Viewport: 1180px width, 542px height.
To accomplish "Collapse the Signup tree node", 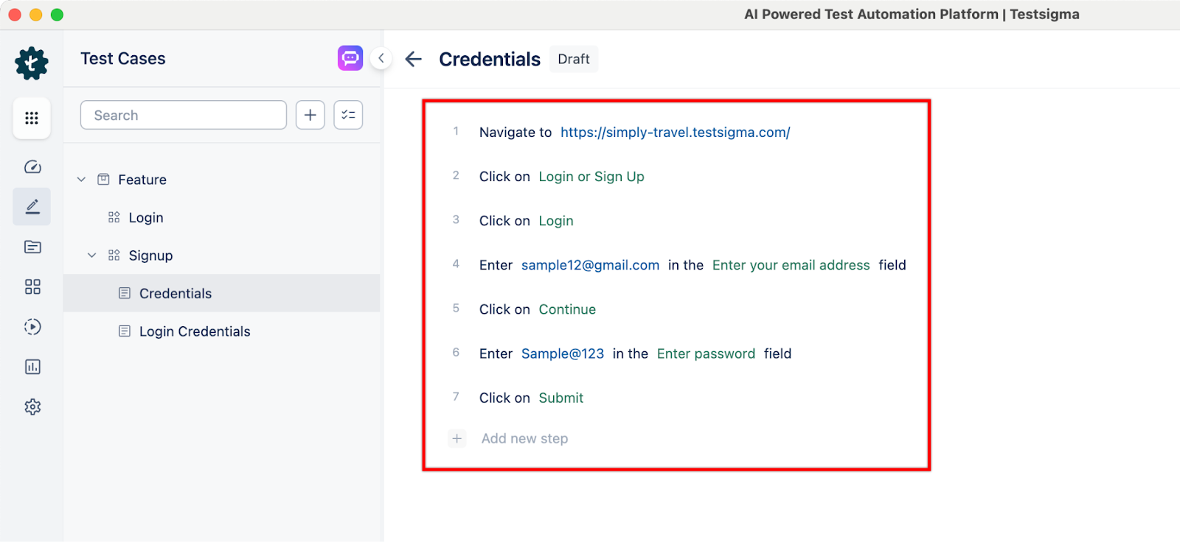I will point(92,256).
